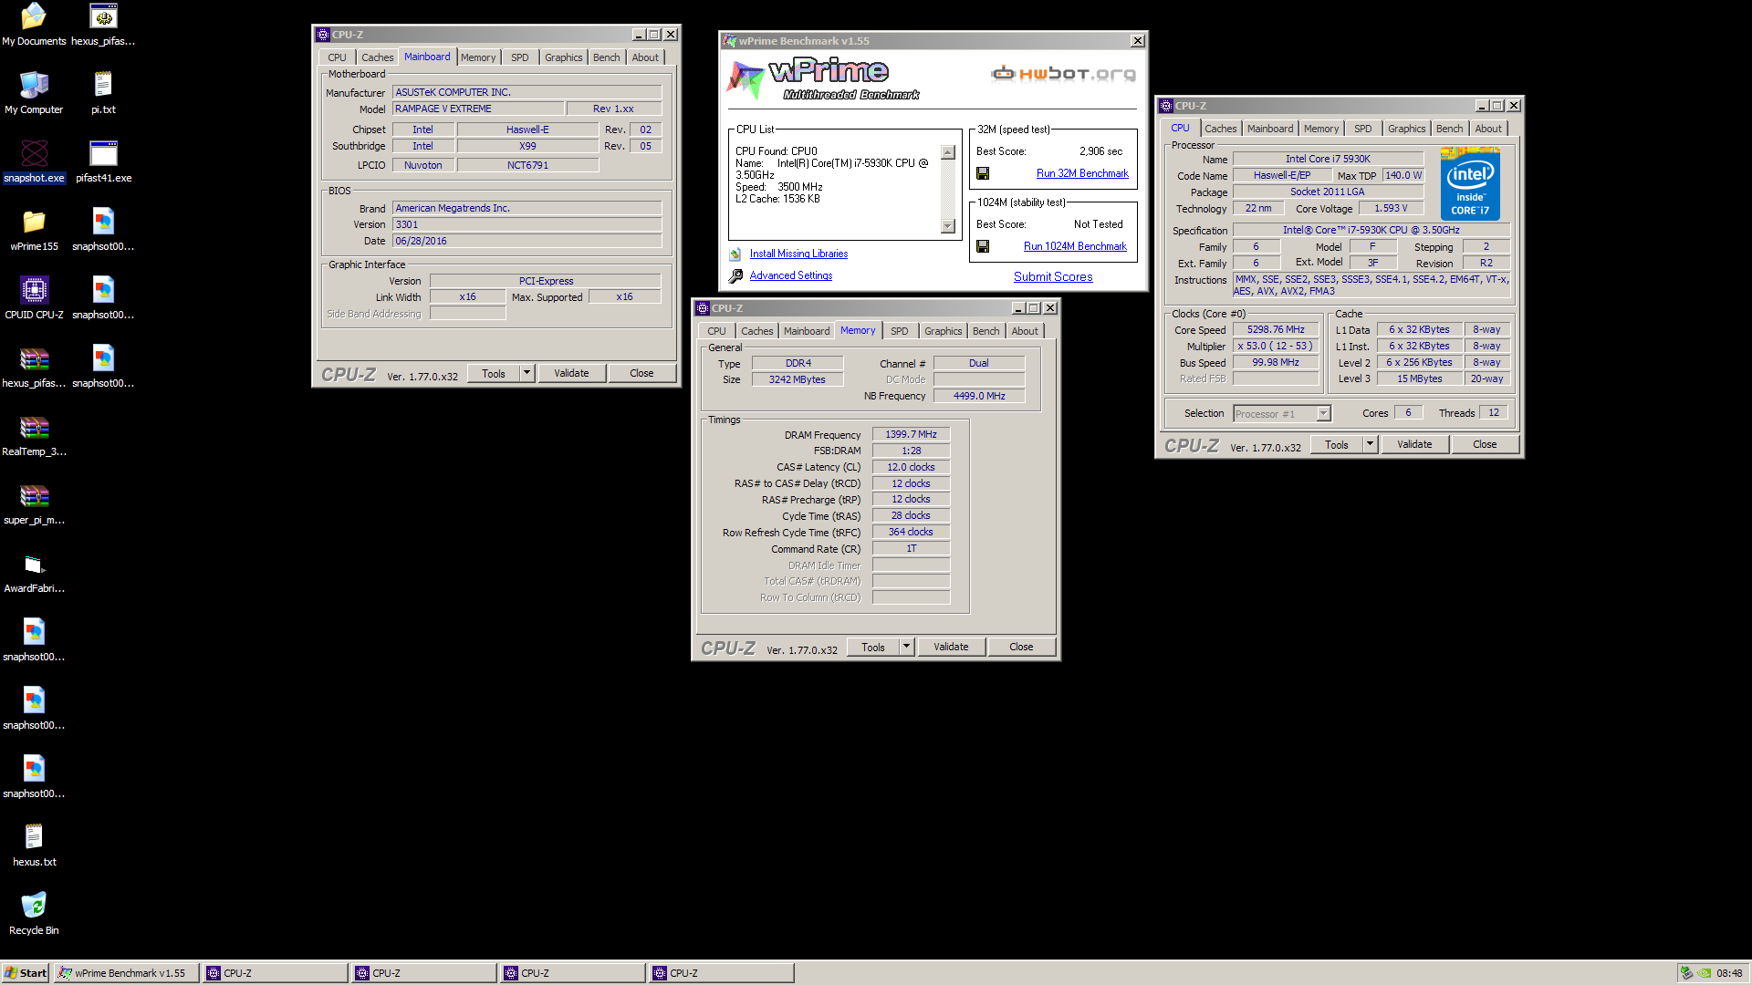Open pi.txt file icon
This screenshot has width=1752, height=985.
point(103,93)
